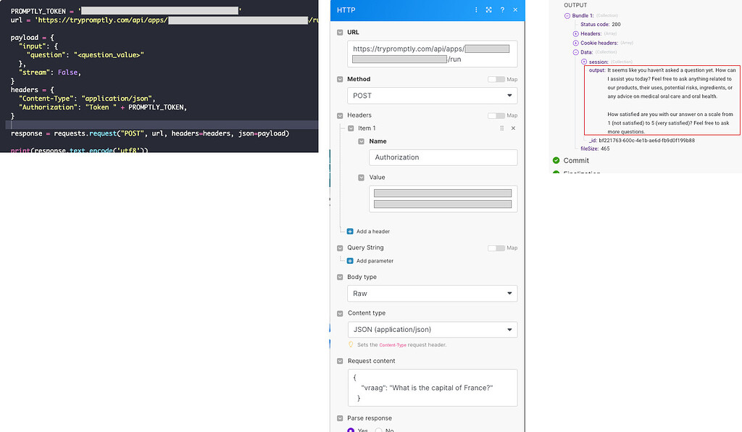Image resolution: width=742 pixels, height=432 pixels.
Task: Click the Add parameter link
Action: point(374,262)
